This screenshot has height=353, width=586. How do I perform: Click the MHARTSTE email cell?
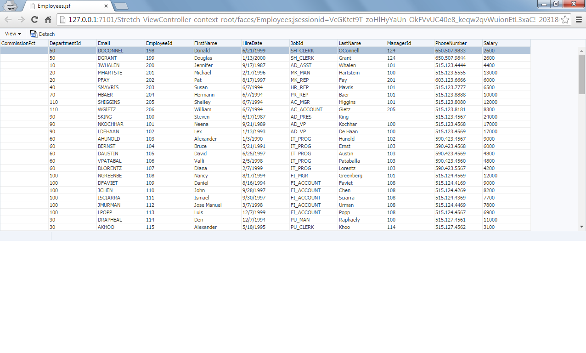pos(121,73)
